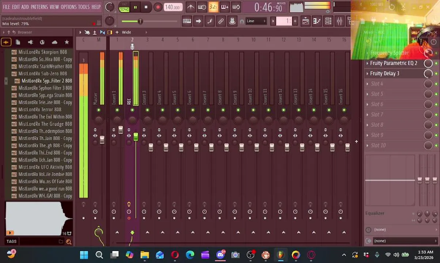Expand Slot 7 arrow
440x263 pixels.
point(368,115)
